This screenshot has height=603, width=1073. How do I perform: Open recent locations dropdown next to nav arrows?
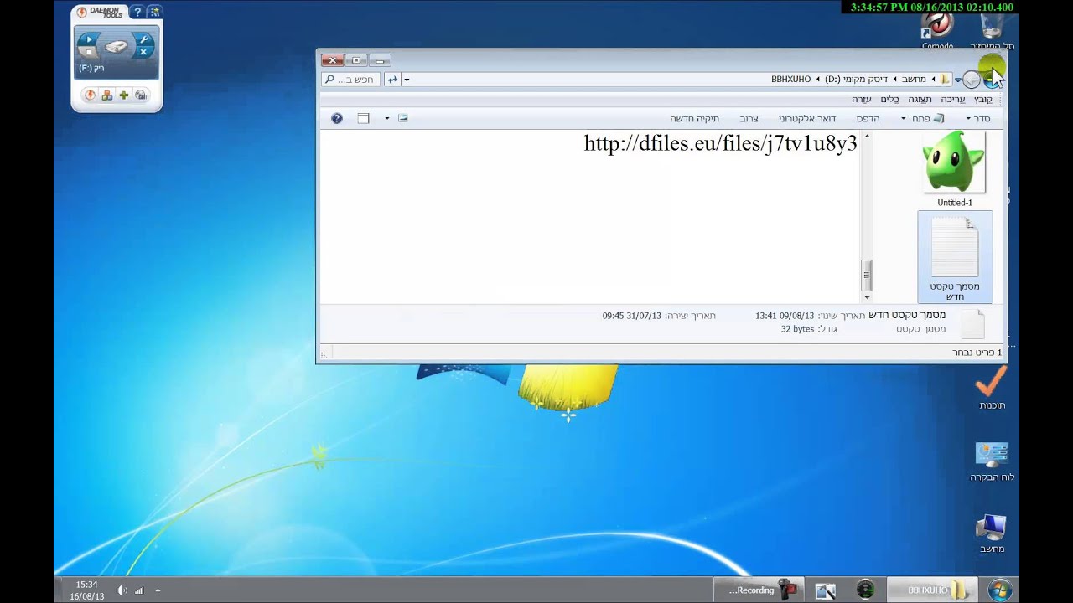coord(958,80)
